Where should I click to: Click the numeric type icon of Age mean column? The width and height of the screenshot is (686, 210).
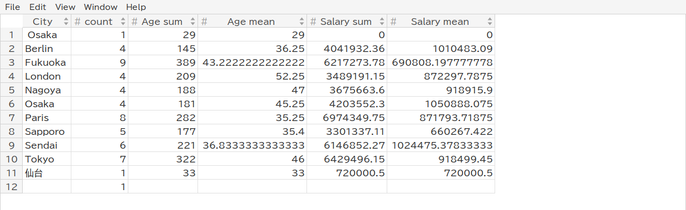204,22
